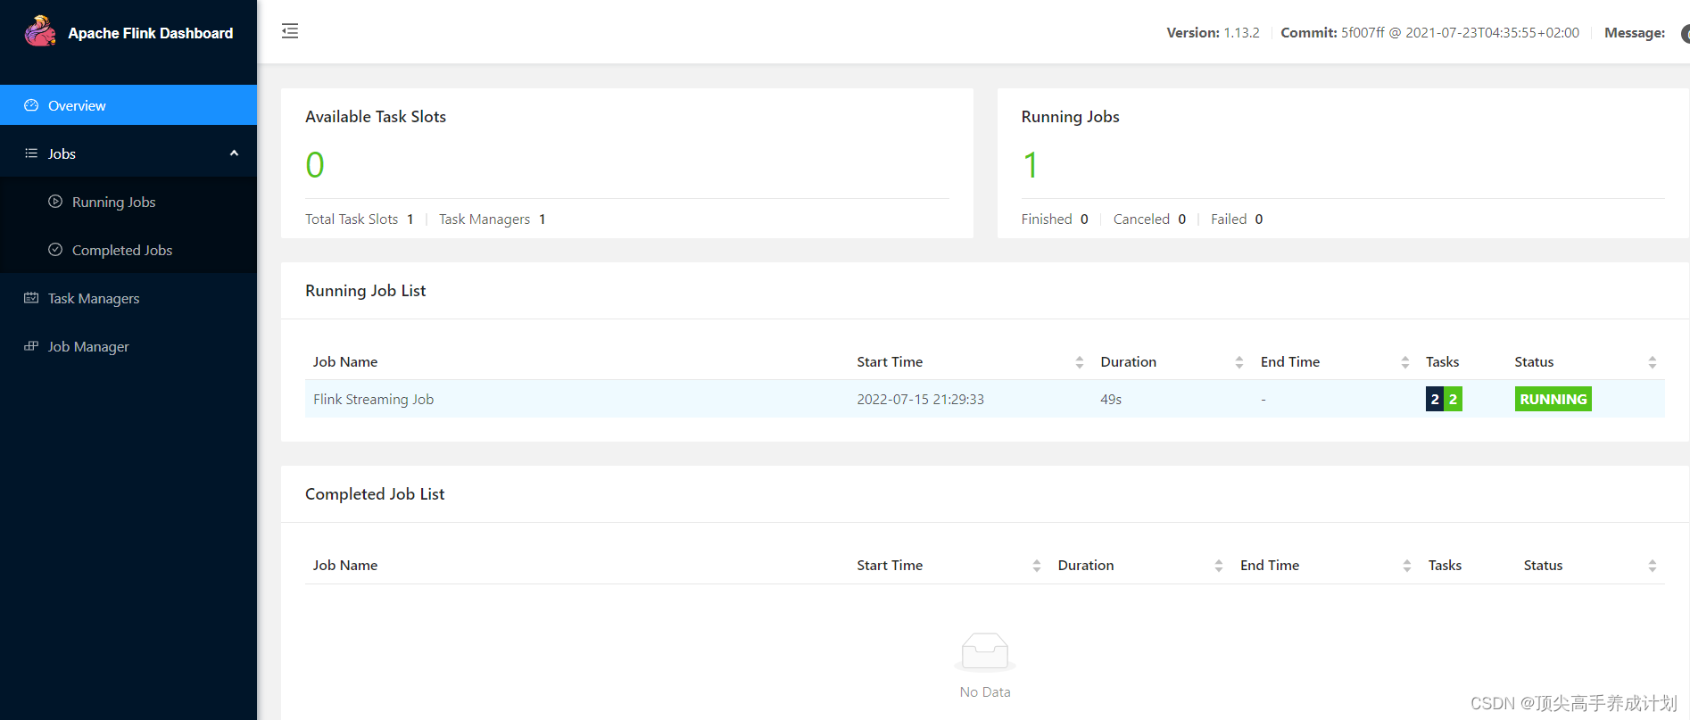1690x720 pixels.
Task: Click the Completed Jobs checkmark icon
Action: coord(55,250)
